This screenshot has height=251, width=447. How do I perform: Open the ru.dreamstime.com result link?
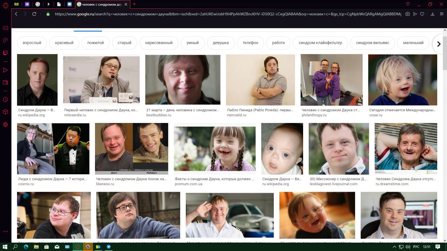[x=406, y=181]
